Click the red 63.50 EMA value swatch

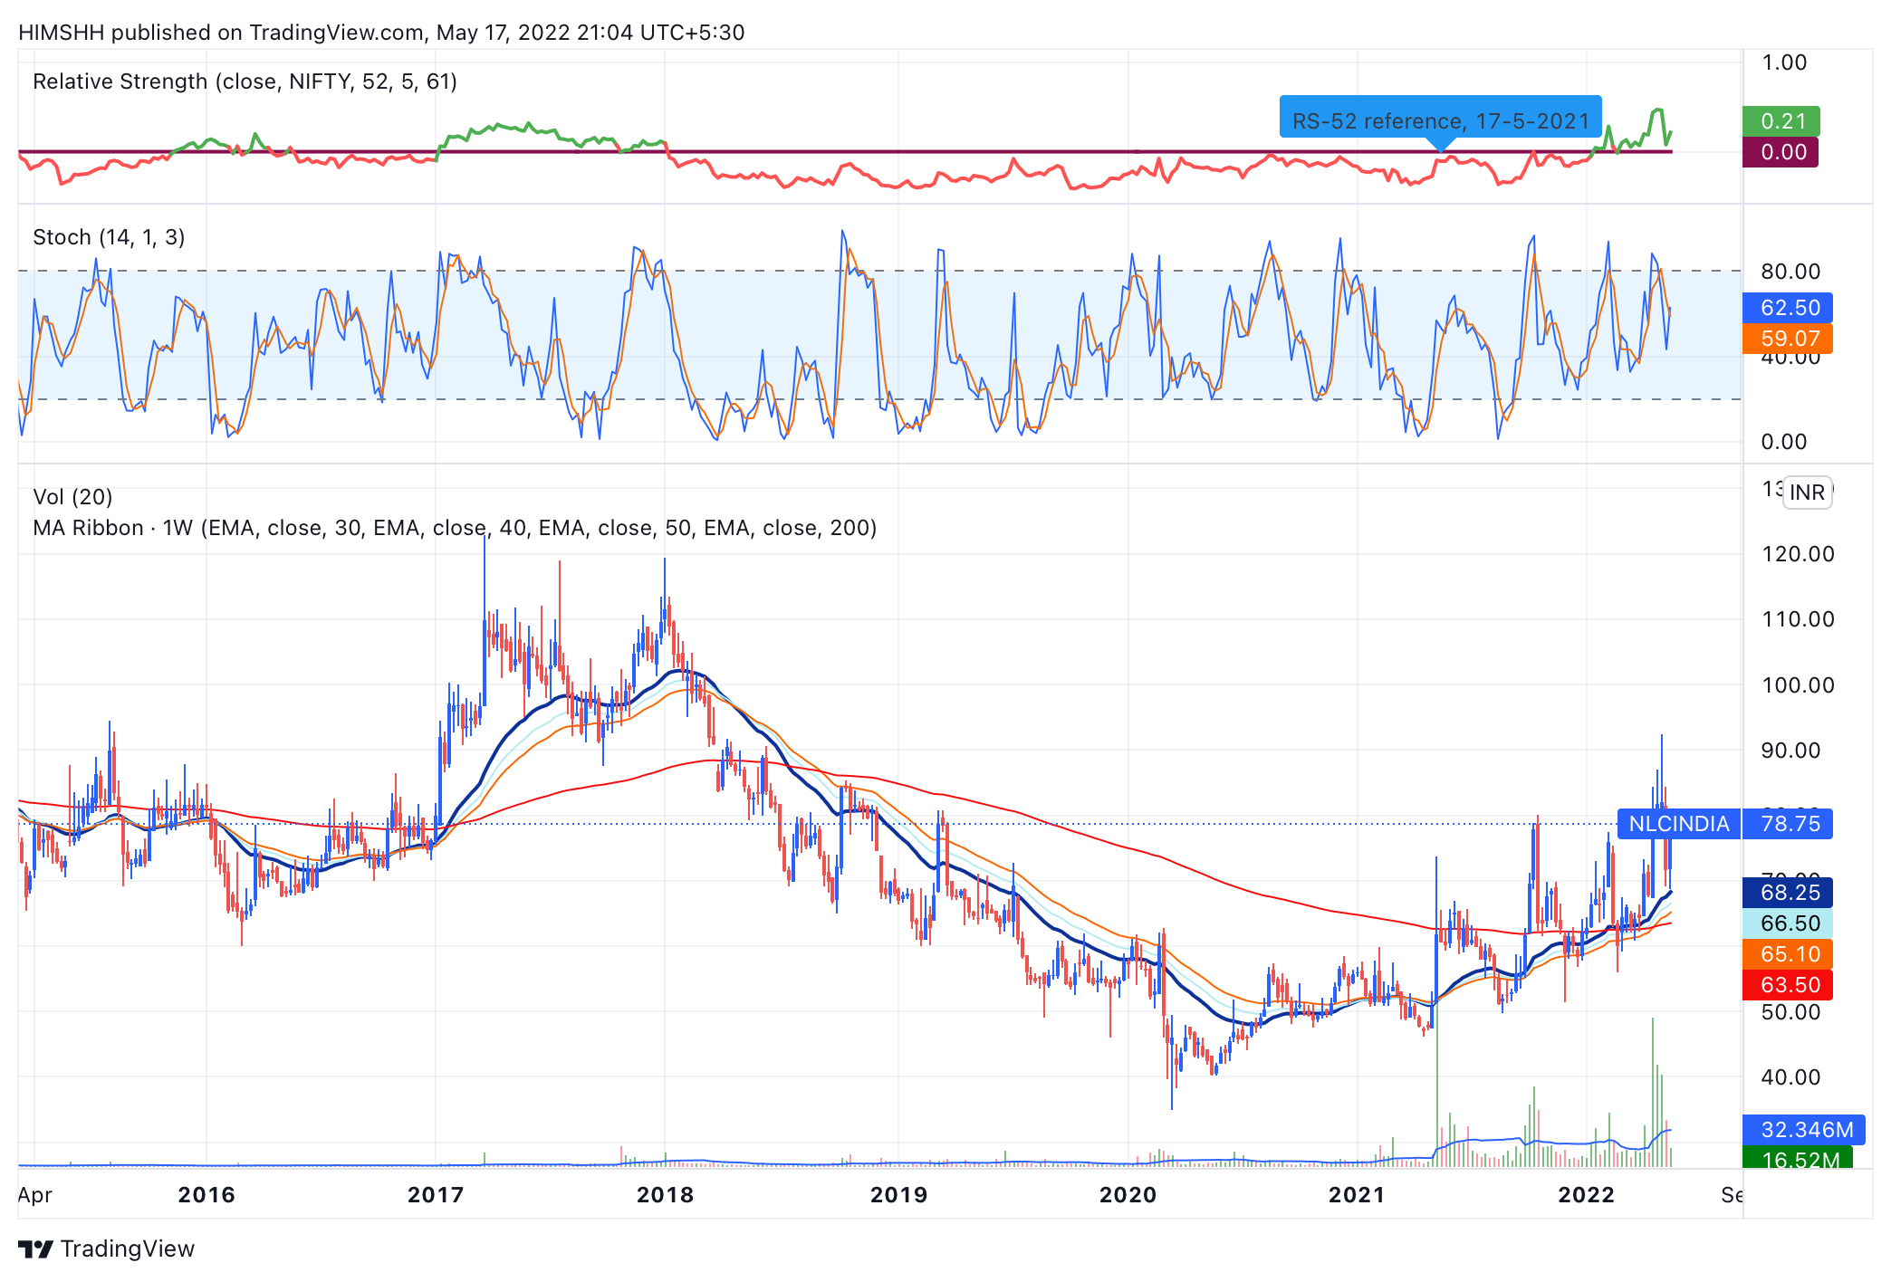coord(1789,985)
